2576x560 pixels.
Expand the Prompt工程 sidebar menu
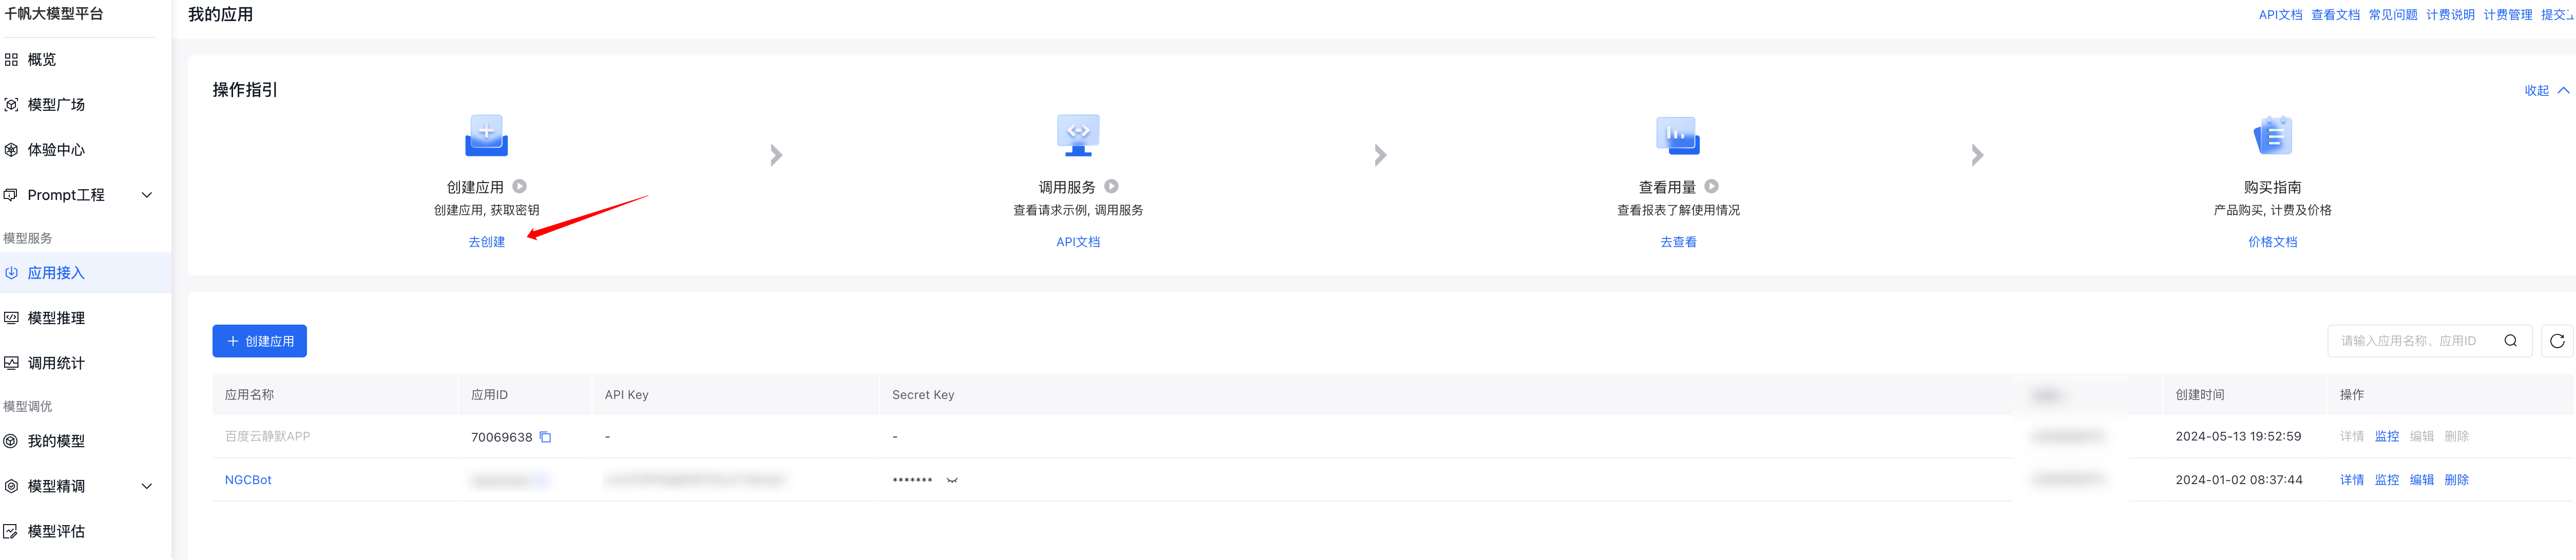(x=147, y=195)
